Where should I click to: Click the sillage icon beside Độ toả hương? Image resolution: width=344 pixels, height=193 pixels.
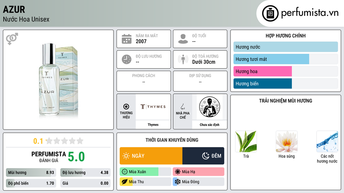[183, 59]
